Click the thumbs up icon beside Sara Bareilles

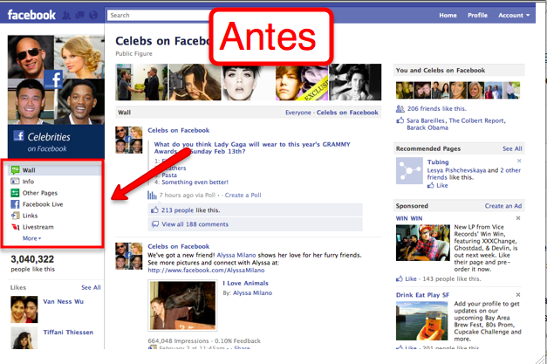(x=400, y=120)
